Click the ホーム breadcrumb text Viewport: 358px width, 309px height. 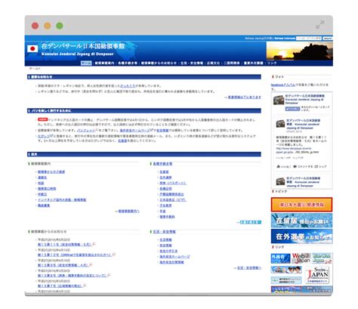pyautogui.click(x=35, y=69)
